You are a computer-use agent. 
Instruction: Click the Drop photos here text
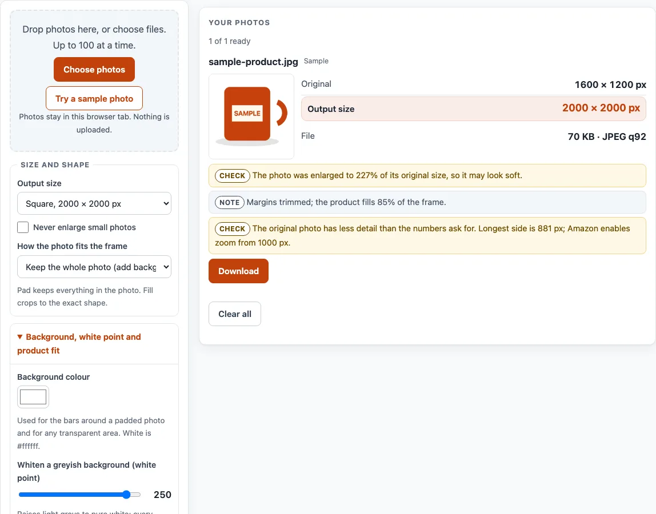coord(94,37)
